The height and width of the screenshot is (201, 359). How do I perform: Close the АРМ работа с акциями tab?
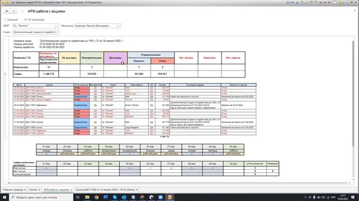point(71,190)
